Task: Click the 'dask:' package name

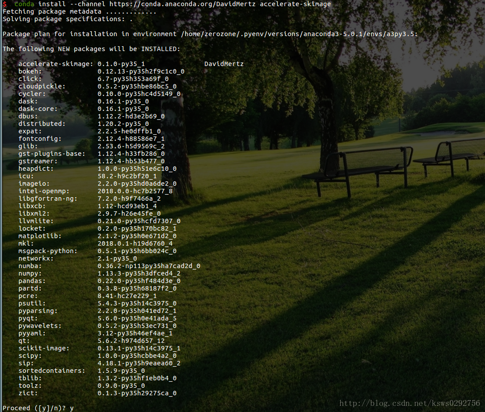Action: tap(28, 101)
